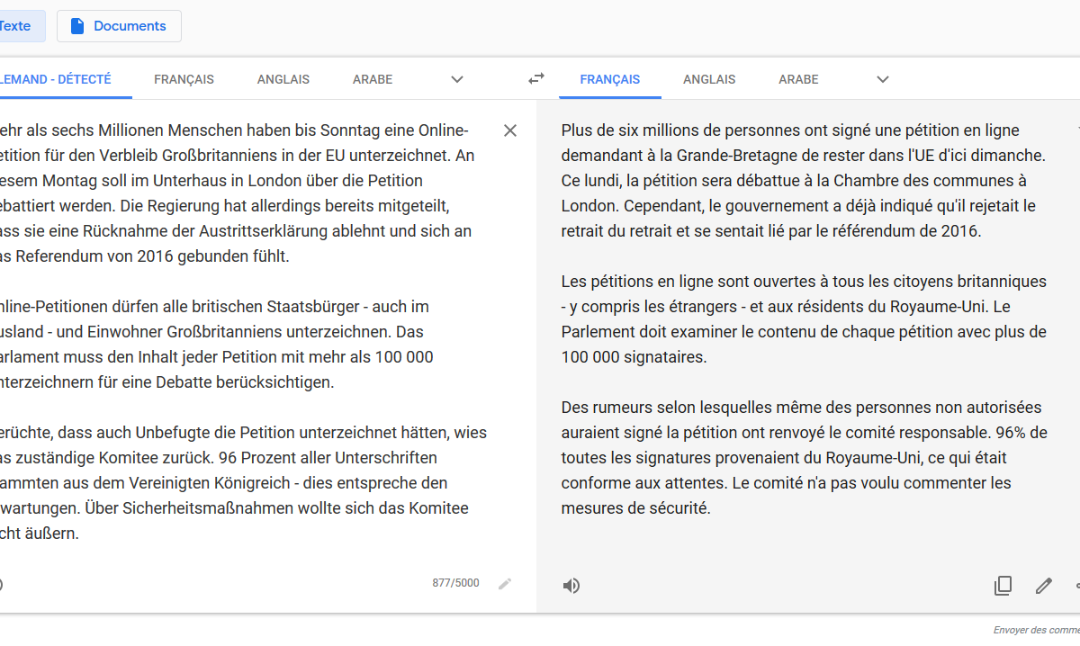Click the '877/5000' character counter
1080x646 pixels.
tap(455, 583)
